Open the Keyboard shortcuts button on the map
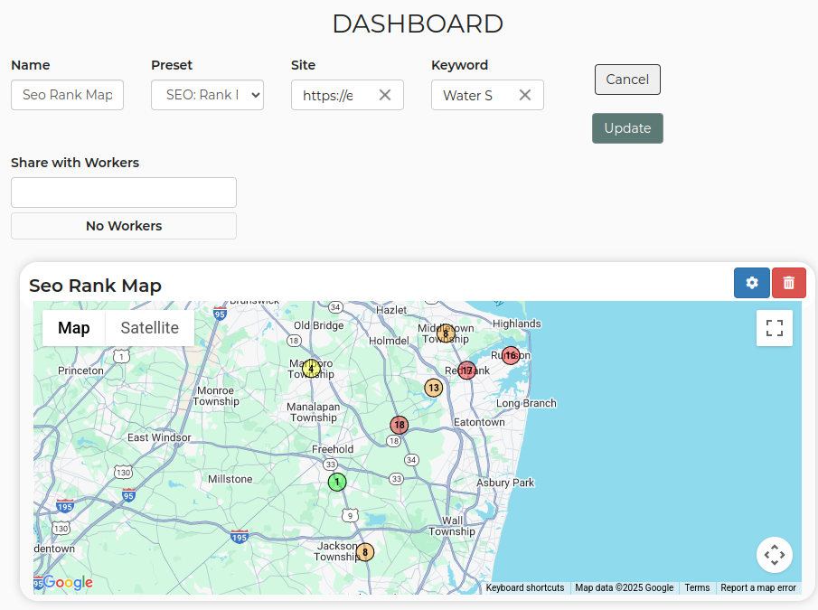This screenshot has width=818, height=610. point(525,587)
